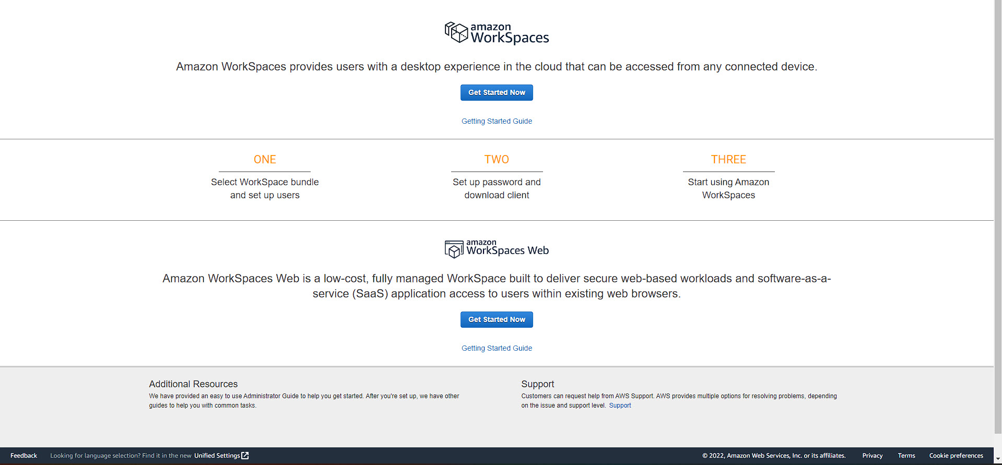Viewport: 1002px width, 465px height.
Task: Select the step TWO heading
Action: coord(497,159)
